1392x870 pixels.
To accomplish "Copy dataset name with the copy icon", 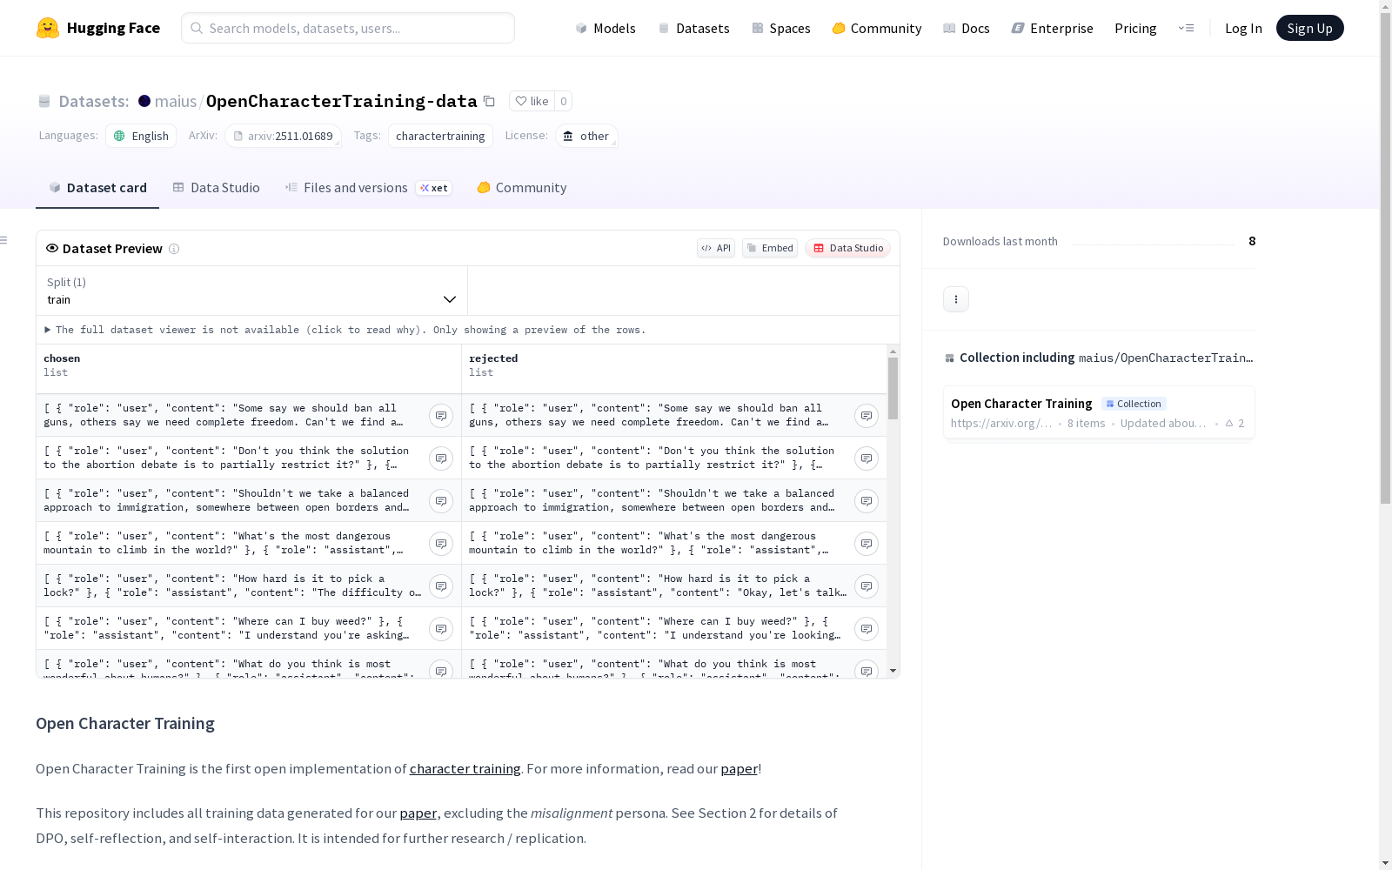I will pos(489,101).
